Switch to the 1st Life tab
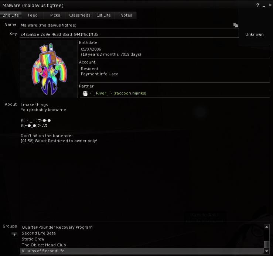 (104, 15)
